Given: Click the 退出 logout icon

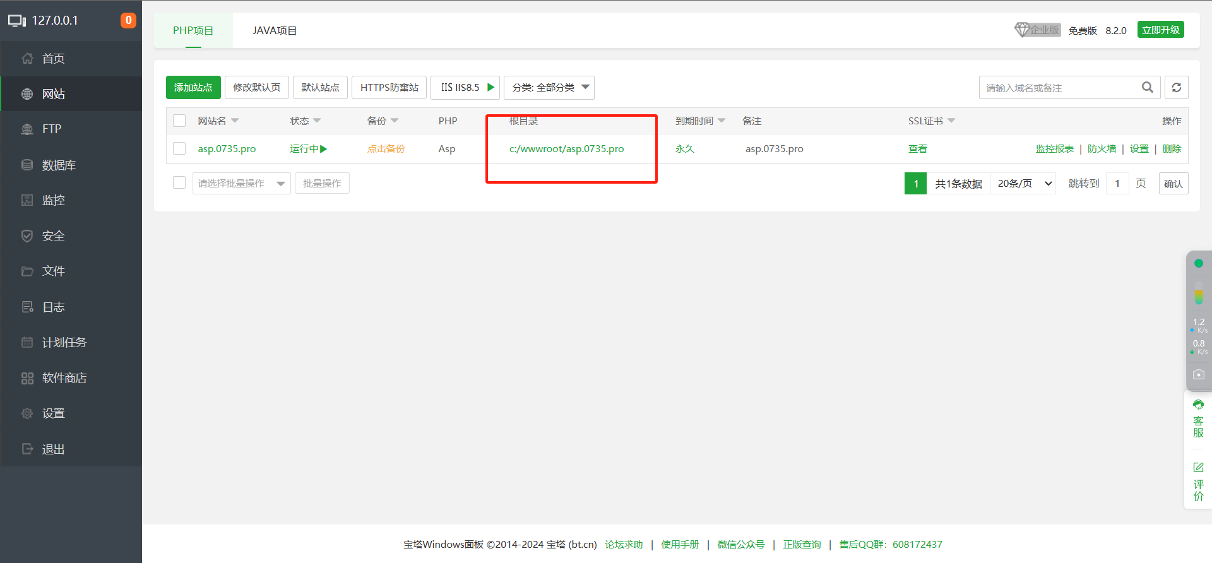Looking at the screenshot, I should pyautogui.click(x=27, y=449).
